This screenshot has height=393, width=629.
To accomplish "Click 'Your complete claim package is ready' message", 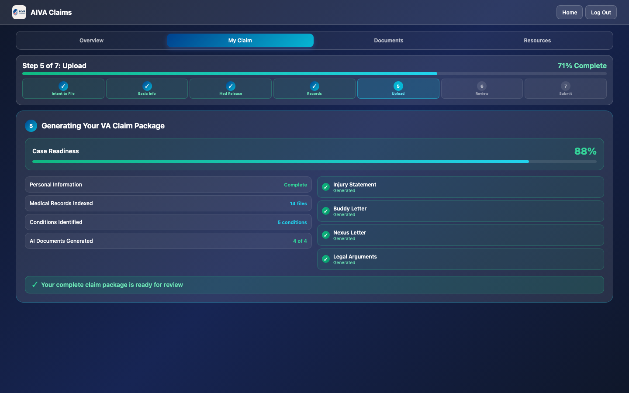I will tap(112, 285).
